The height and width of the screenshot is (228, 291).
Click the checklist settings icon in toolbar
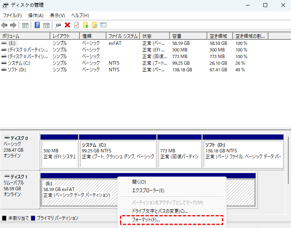pyautogui.click(x=103, y=25)
